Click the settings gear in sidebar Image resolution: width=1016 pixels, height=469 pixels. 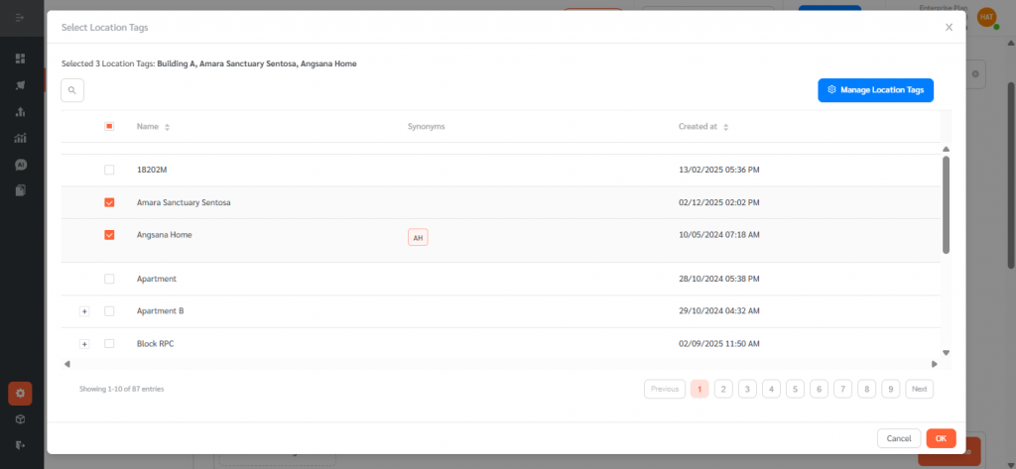(x=20, y=394)
